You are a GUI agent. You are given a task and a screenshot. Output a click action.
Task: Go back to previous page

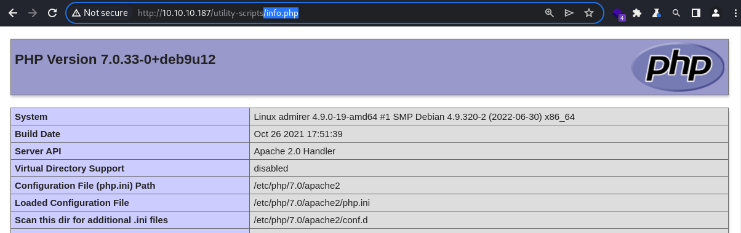pos(12,12)
